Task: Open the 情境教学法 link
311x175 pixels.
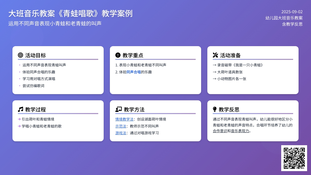Action: pos(124,119)
